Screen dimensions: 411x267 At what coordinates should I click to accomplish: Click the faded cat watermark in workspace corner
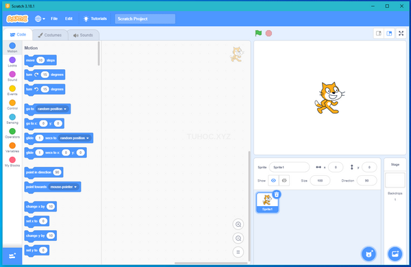tap(237, 54)
